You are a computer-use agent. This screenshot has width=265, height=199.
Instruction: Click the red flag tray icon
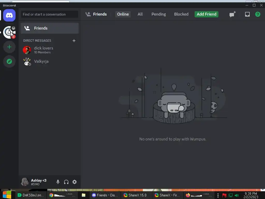[x=224, y=195]
